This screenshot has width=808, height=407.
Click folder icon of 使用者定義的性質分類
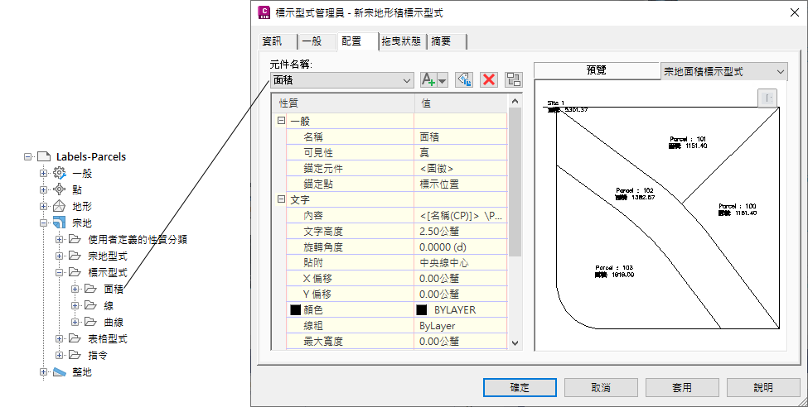pyautogui.click(x=75, y=239)
